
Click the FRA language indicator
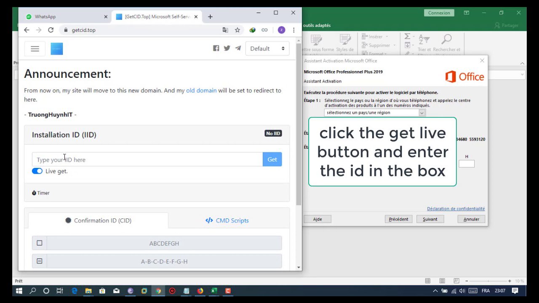click(486, 291)
